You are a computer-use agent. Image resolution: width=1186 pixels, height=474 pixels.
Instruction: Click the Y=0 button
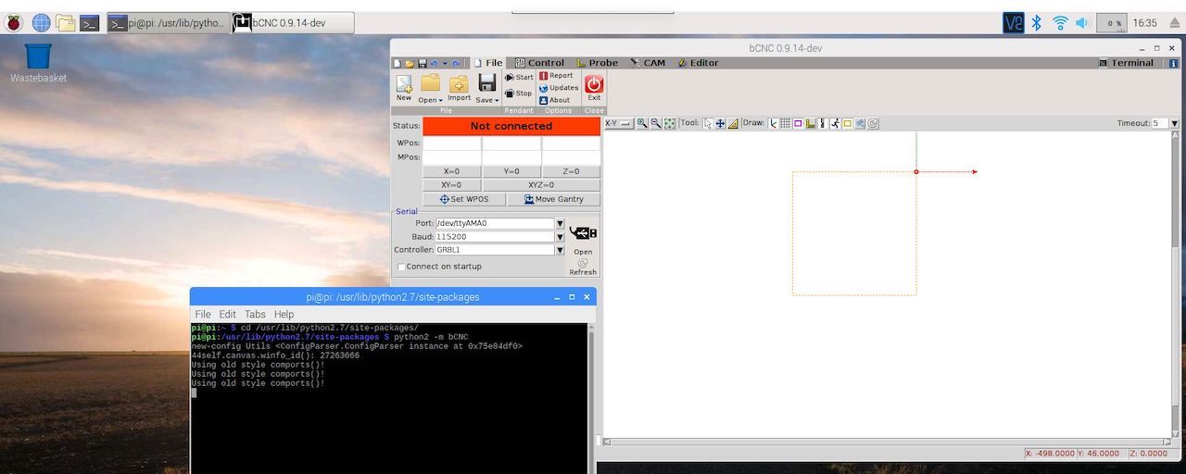[511, 171]
